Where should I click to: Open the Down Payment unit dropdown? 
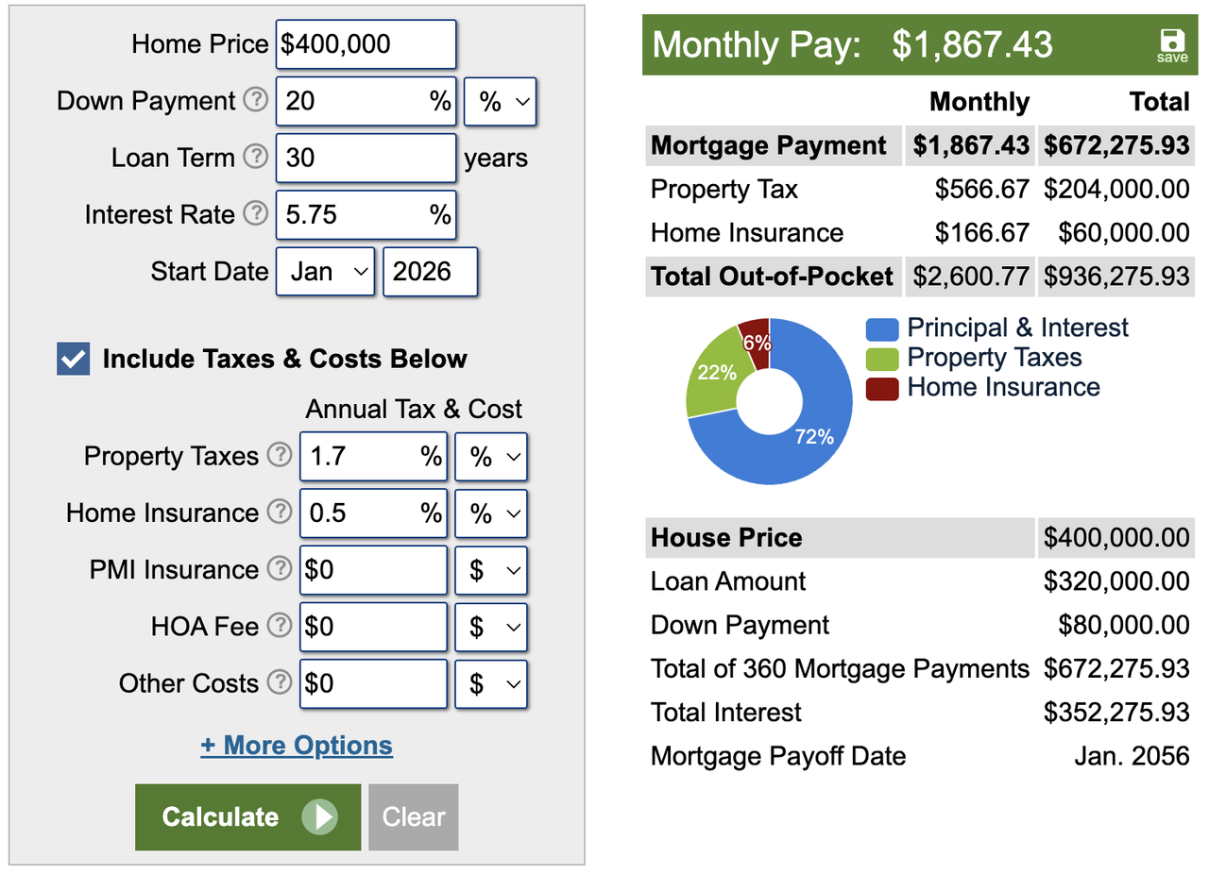point(501,101)
